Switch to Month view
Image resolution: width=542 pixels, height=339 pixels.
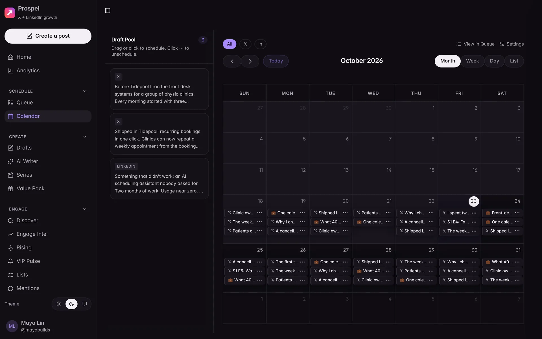coord(448,61)
